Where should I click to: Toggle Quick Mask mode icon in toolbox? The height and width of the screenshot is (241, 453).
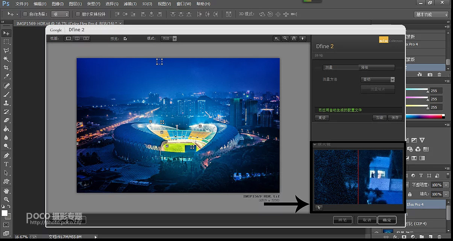click(6, 225)
